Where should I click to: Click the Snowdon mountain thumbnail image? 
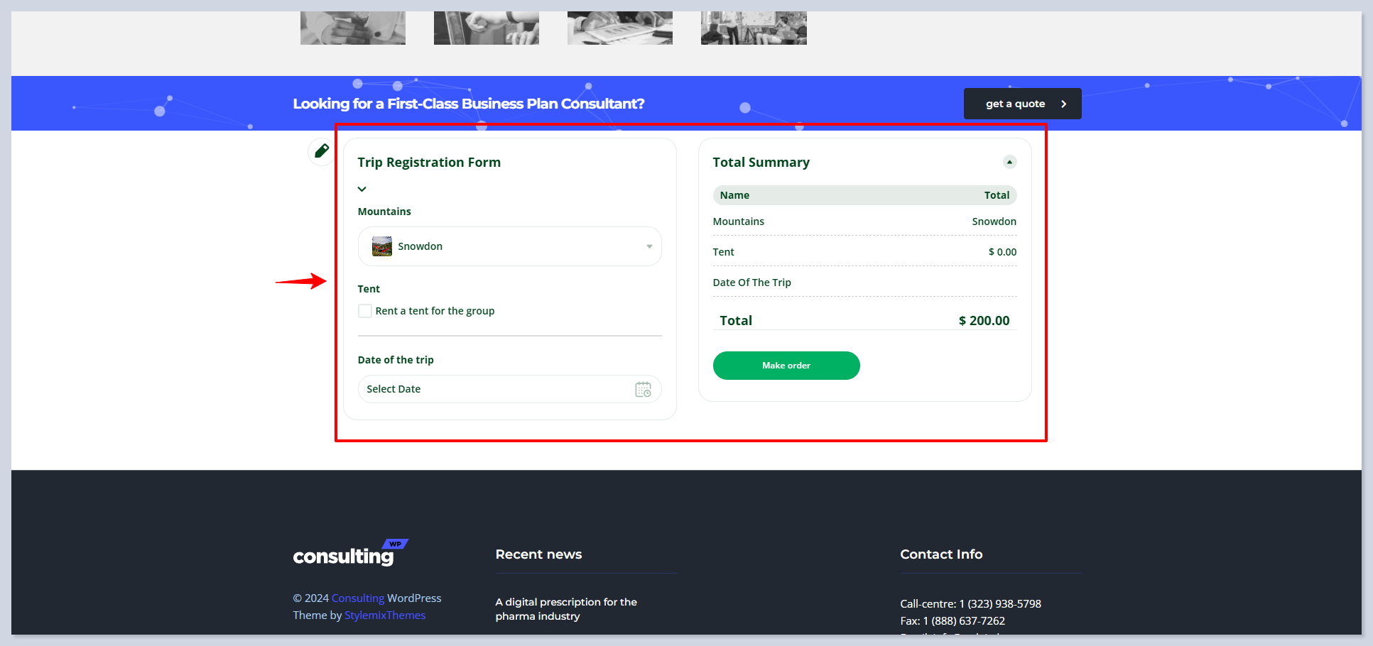coord(382,246)
